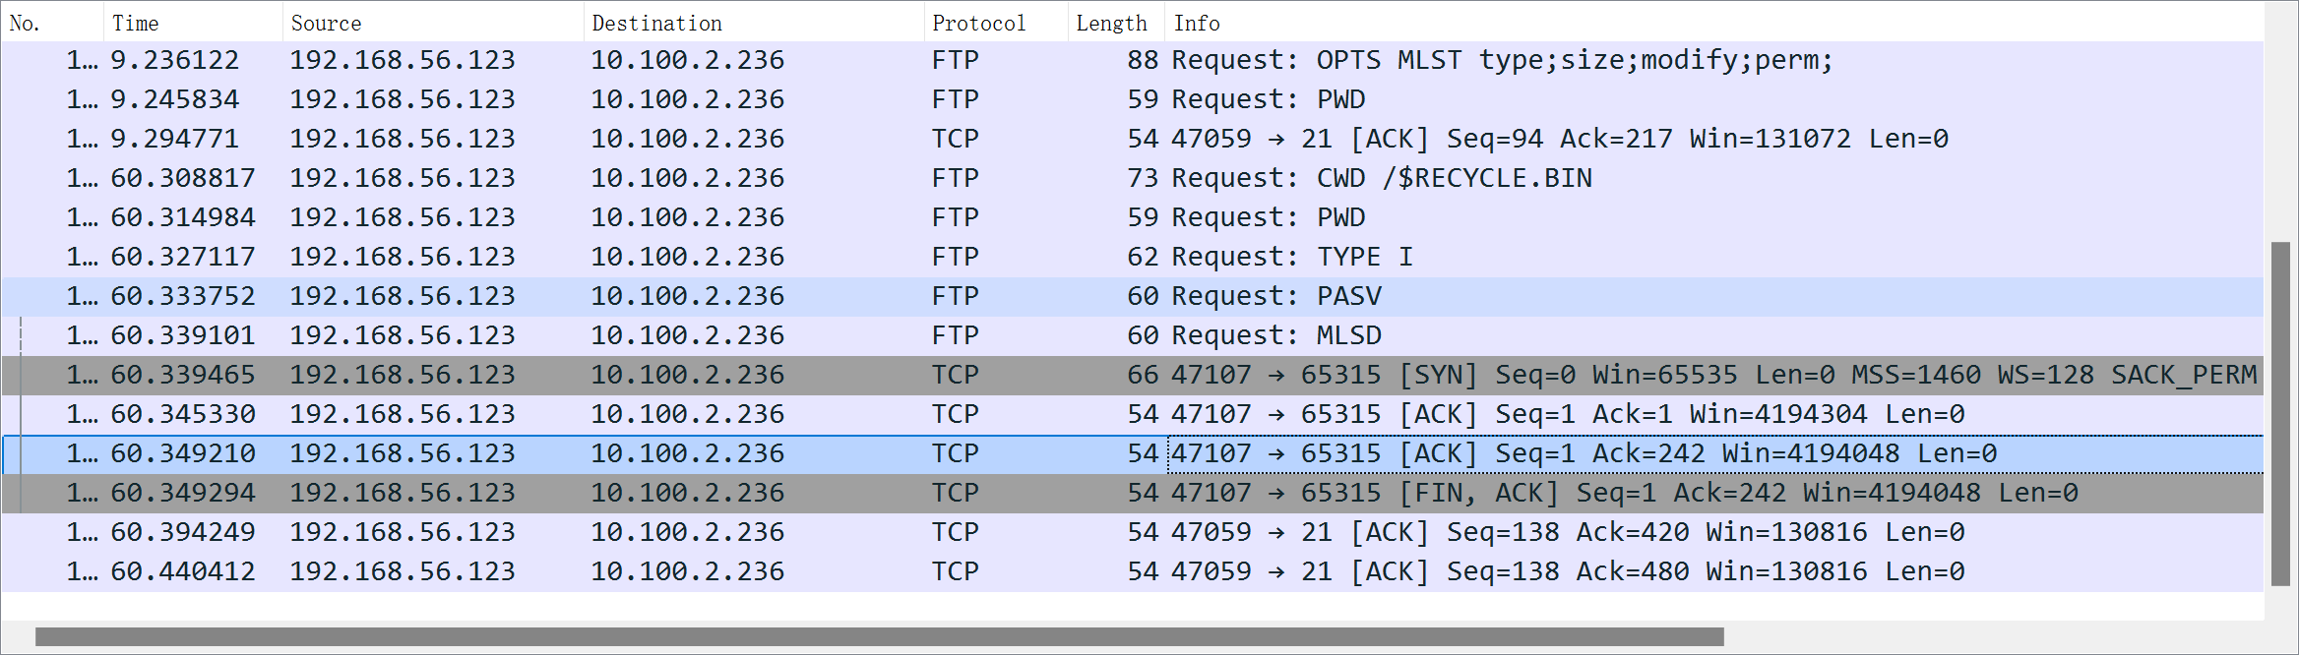The height and width of the screenshot is (655, 2299).
Task: Click the Length column header
Action: [x=1111, y=23]
